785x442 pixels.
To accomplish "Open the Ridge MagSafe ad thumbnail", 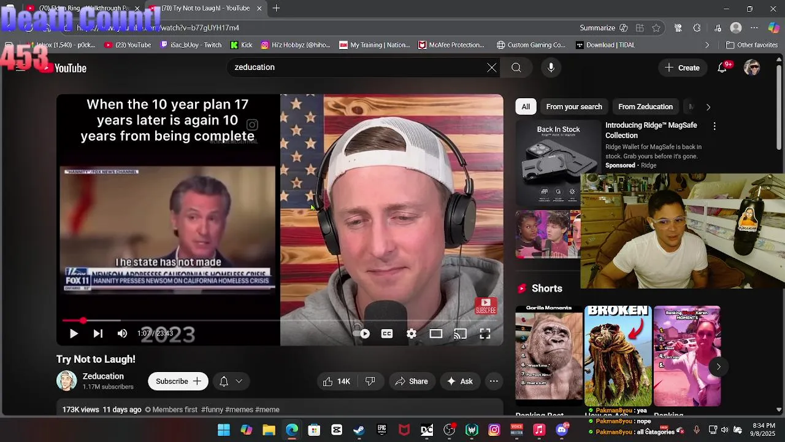I will pos(558,163).
